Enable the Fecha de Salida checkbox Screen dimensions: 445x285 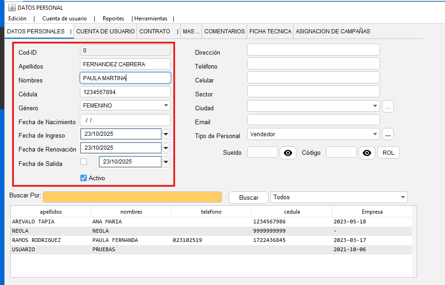click(x=84, y=162)
